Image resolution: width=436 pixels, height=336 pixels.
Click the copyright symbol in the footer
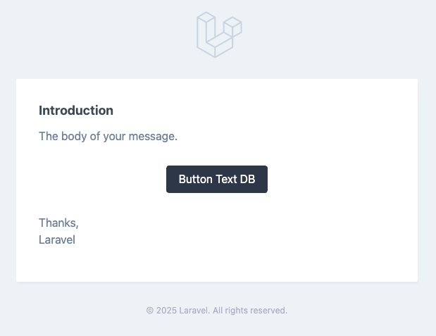click(150, 310)
